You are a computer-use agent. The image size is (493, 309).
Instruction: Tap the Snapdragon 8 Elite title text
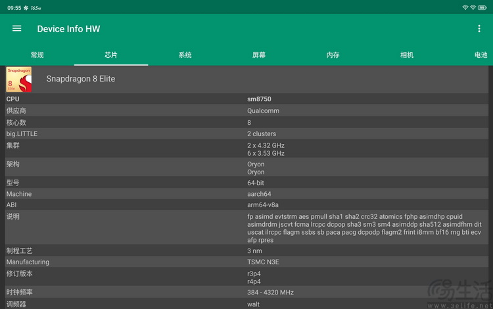tap(81, 79)
